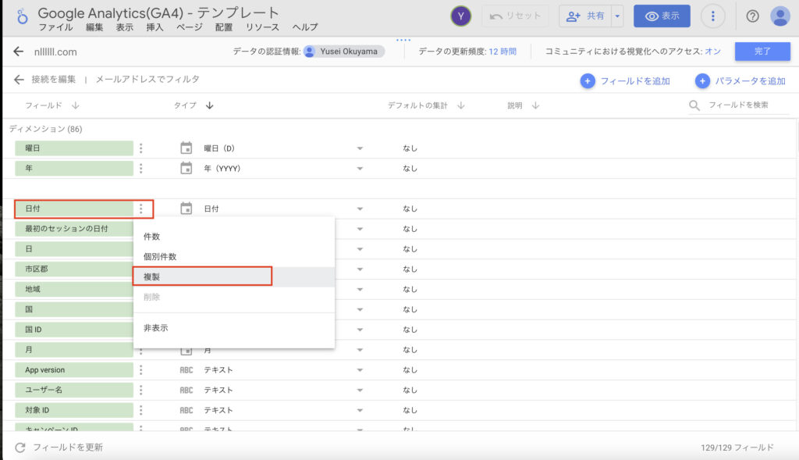Screen dimensions: 799x460
Task: Open the 配置 menu
Action: (x=224, y=27)
